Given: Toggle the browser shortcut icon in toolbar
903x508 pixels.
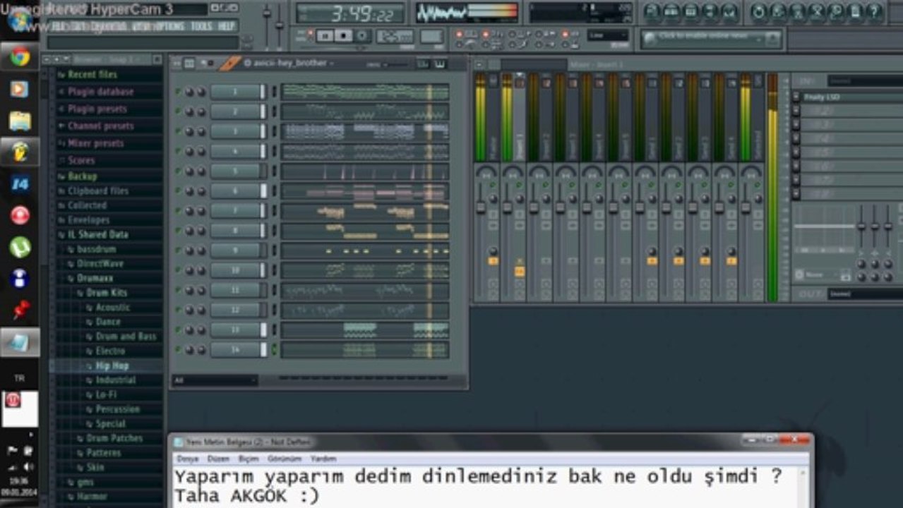Looking at the screenshot, I should [710, 12].
